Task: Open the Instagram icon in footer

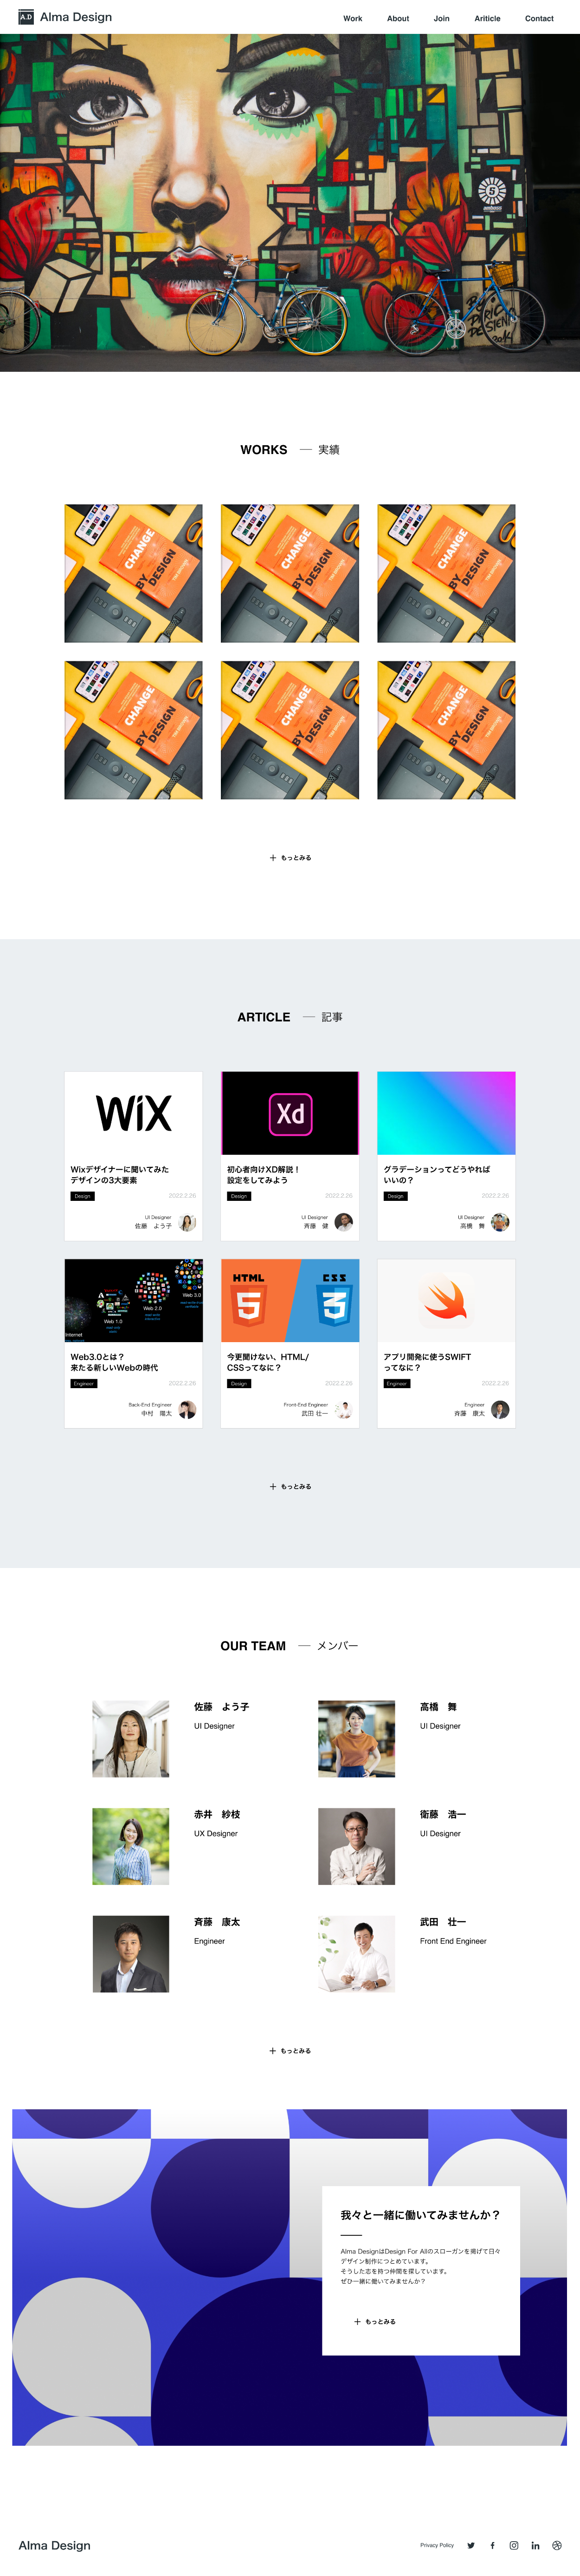Action: (x=514, y=2545)
